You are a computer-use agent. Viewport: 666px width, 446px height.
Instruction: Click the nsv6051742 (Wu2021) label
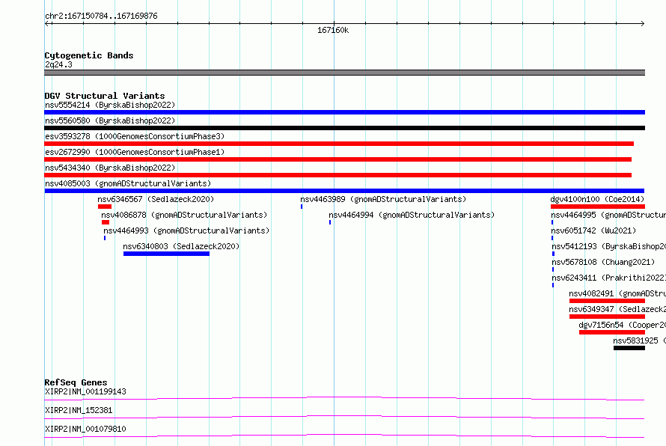tap(594, 230)
